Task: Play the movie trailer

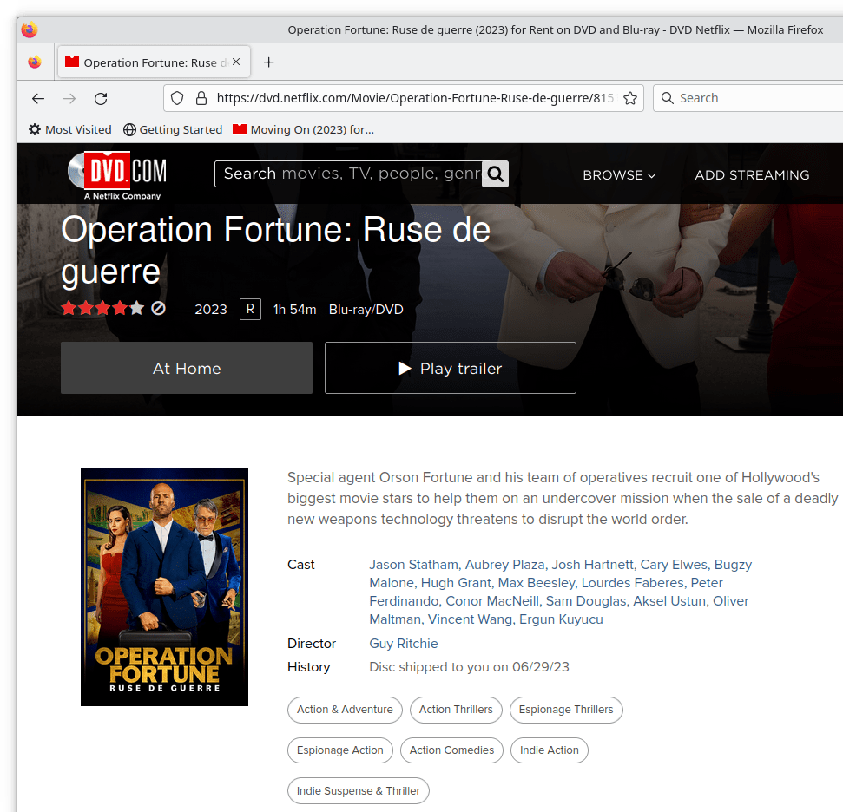Action: (451, 368)
